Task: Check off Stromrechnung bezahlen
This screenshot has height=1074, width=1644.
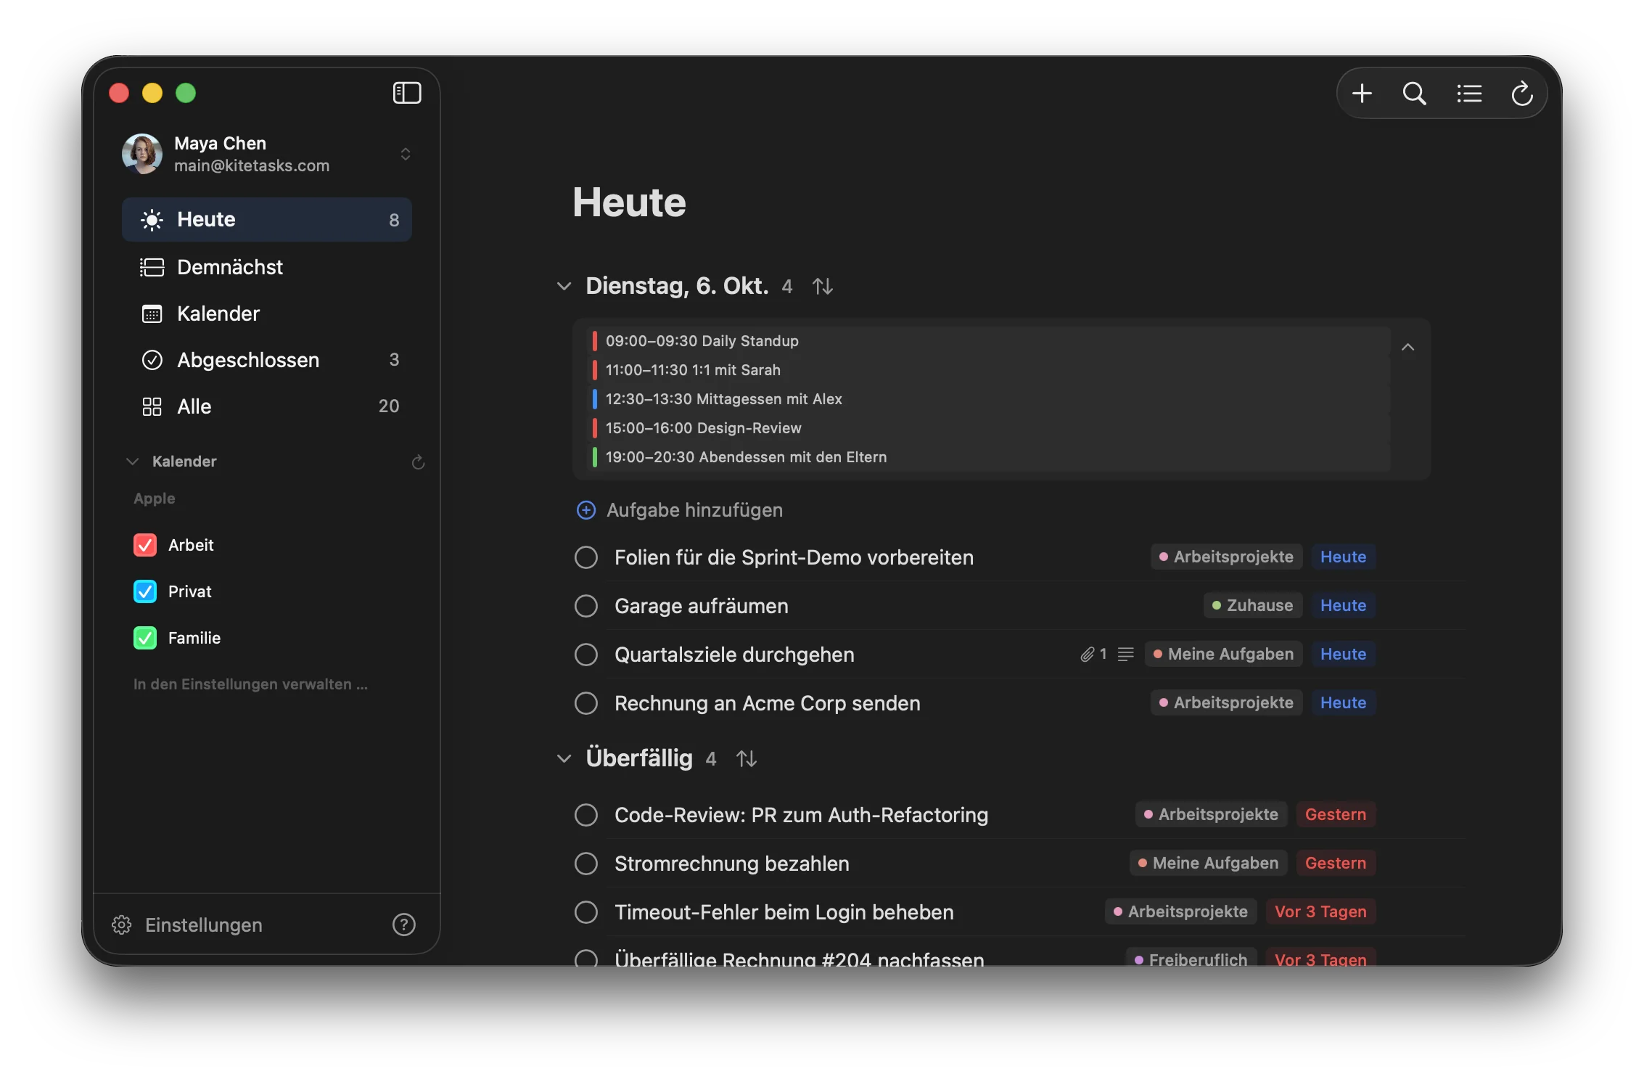Action: pos(585,864)
